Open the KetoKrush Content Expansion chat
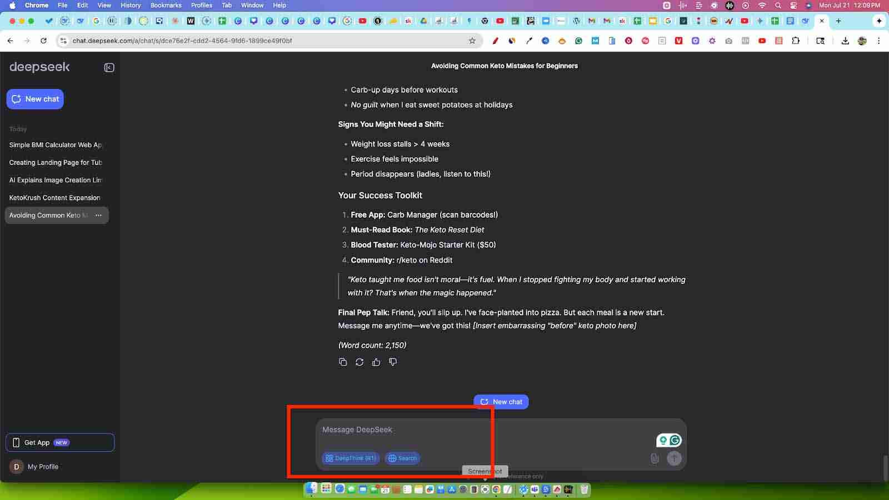 click(x=56, y=198)
